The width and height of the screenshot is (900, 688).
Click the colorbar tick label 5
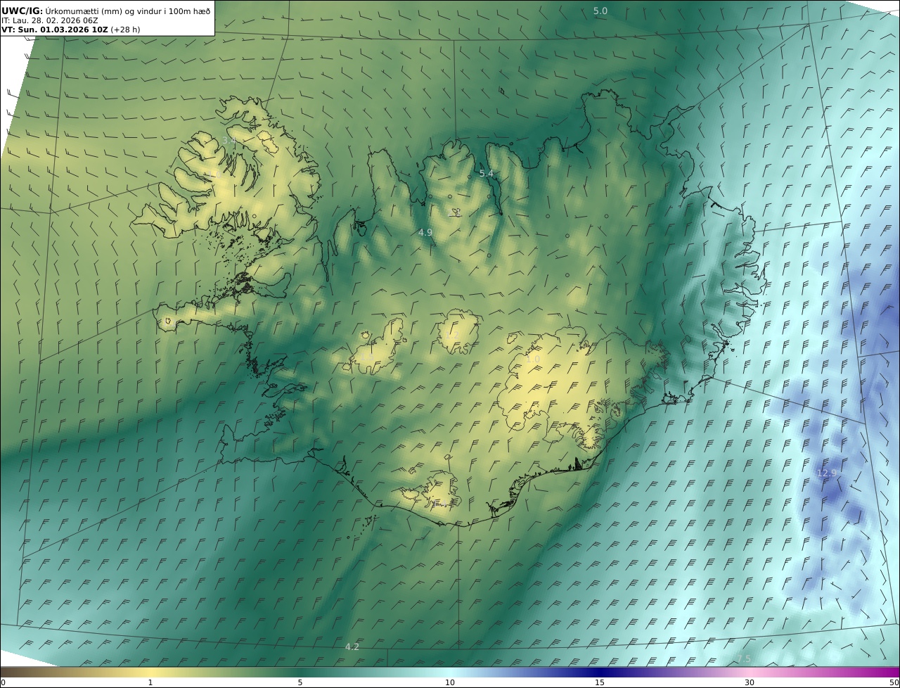pyautogui.click(x=300, y=682)
